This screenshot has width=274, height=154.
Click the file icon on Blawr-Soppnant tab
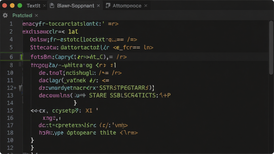click(x=52, y=6)
